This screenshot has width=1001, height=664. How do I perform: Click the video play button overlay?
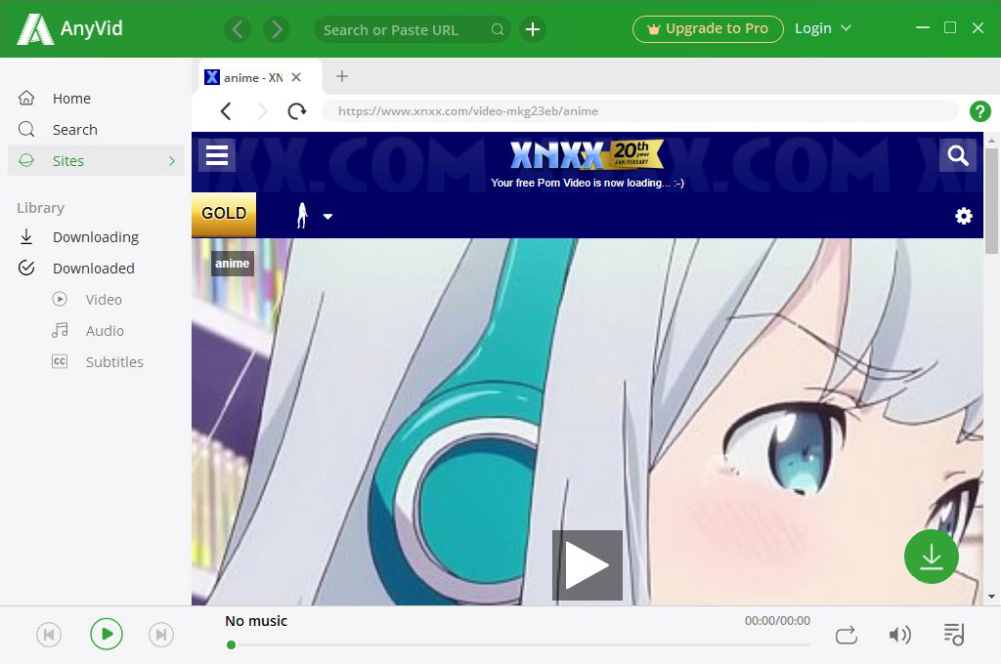588,565
